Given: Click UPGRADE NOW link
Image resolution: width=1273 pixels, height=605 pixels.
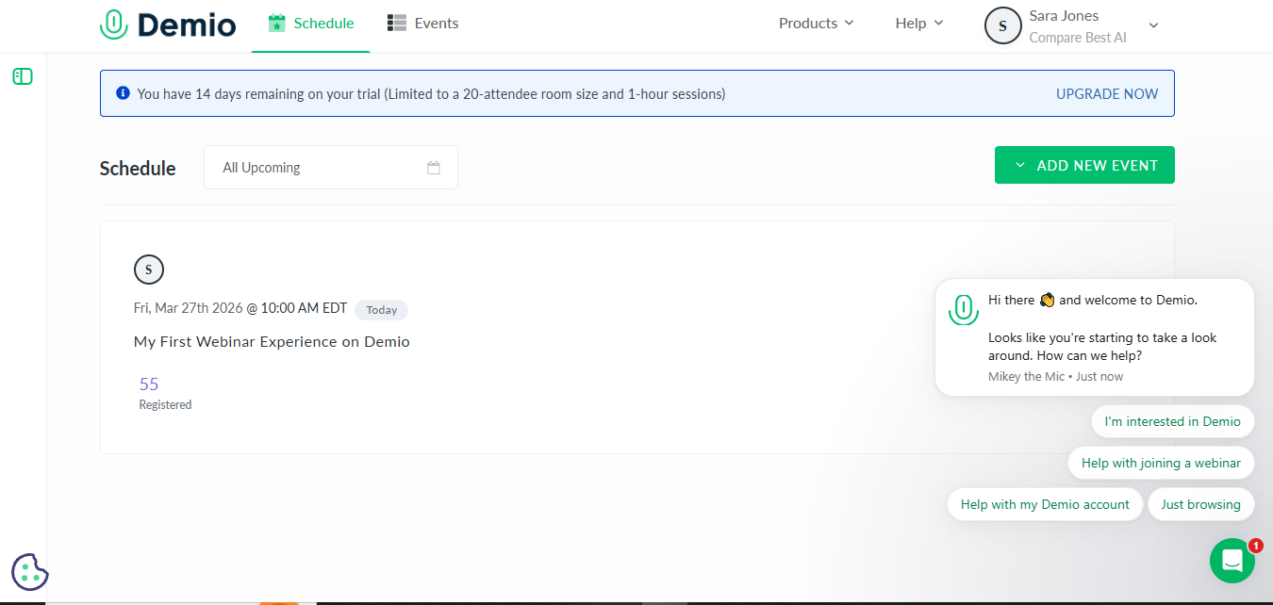Looking at the screenshot, I should (x=1107, y=94).
